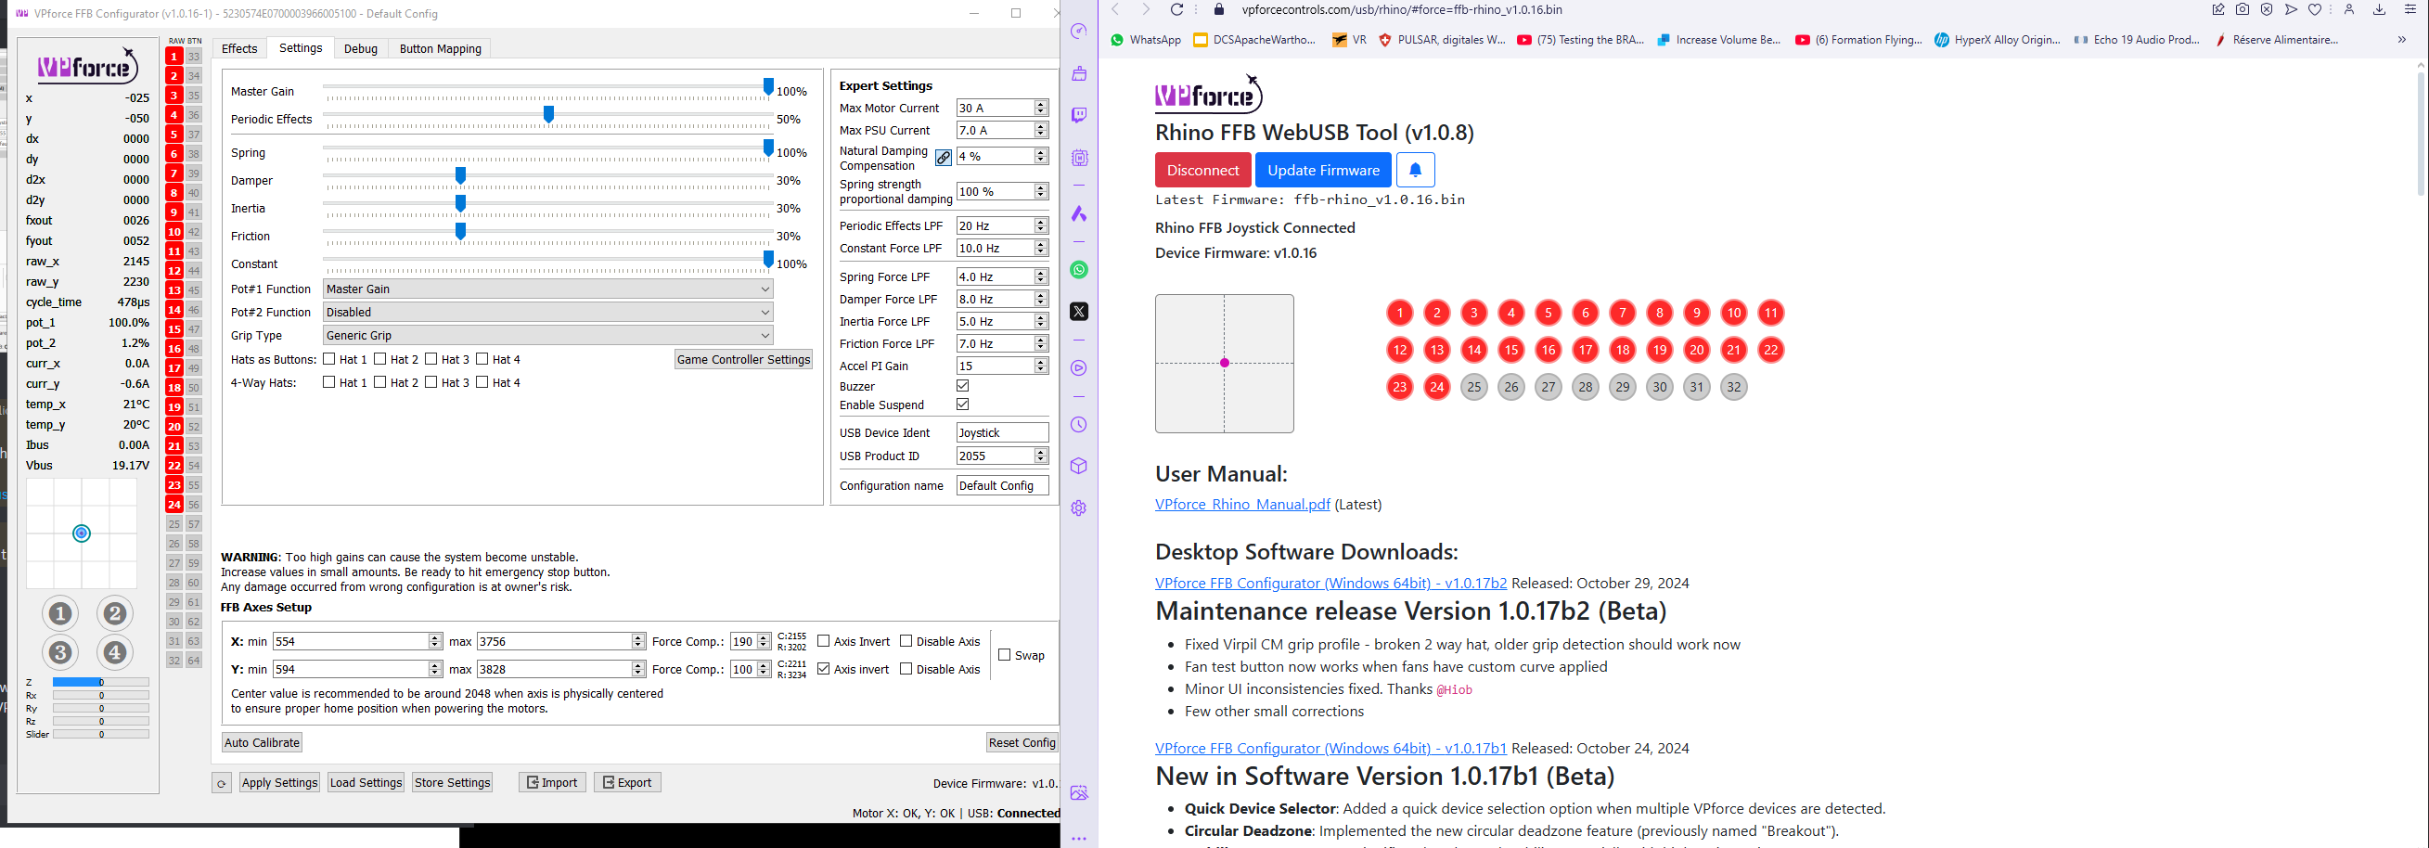Viewport: 2429px width, 848px height.
Task: Click the Periodic Effects slider handle
Action: [548, 115]
